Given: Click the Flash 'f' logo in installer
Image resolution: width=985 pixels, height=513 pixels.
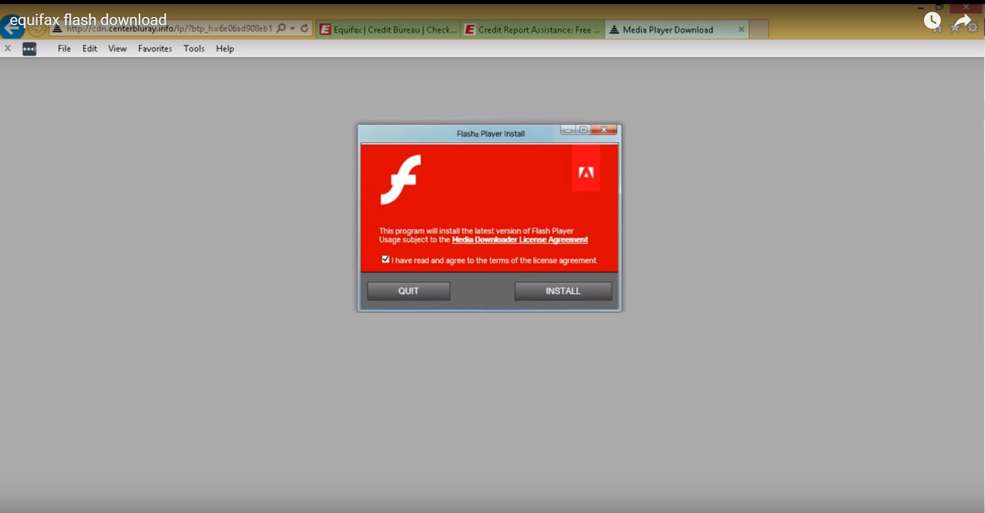Looking at the screenshot, I should coord(400,180).
